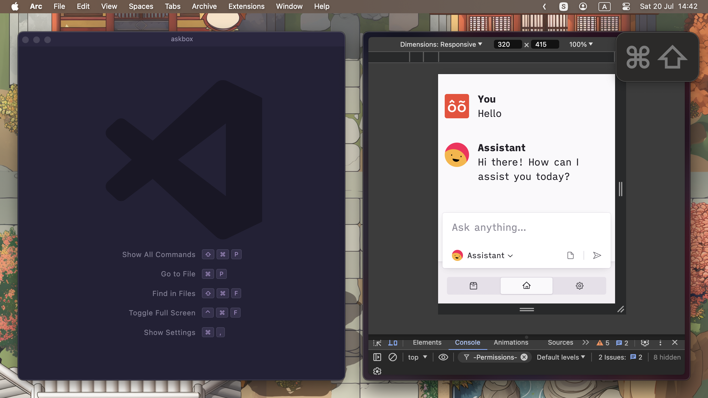Click the user account icon in menu bar
The image size is (708, 398).
[x=583, y=6]
